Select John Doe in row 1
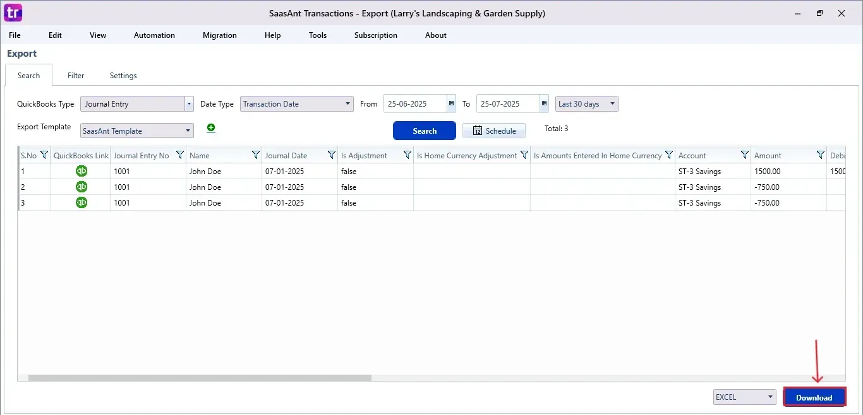 (x=224, y=171)
